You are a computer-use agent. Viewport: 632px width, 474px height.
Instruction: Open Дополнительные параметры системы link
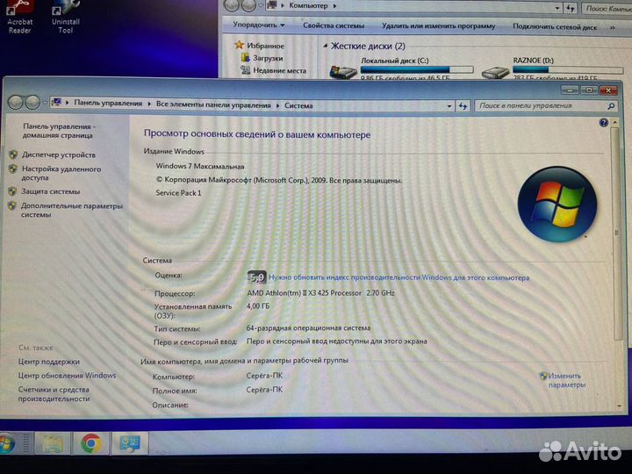(x=72, y=210)
